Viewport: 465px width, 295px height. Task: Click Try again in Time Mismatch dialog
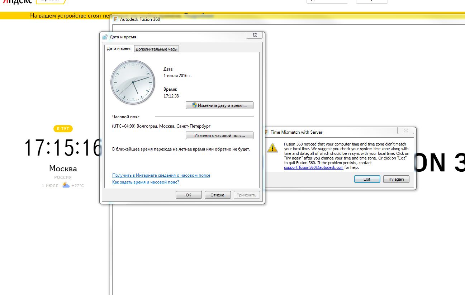click(x=396, y=179)
